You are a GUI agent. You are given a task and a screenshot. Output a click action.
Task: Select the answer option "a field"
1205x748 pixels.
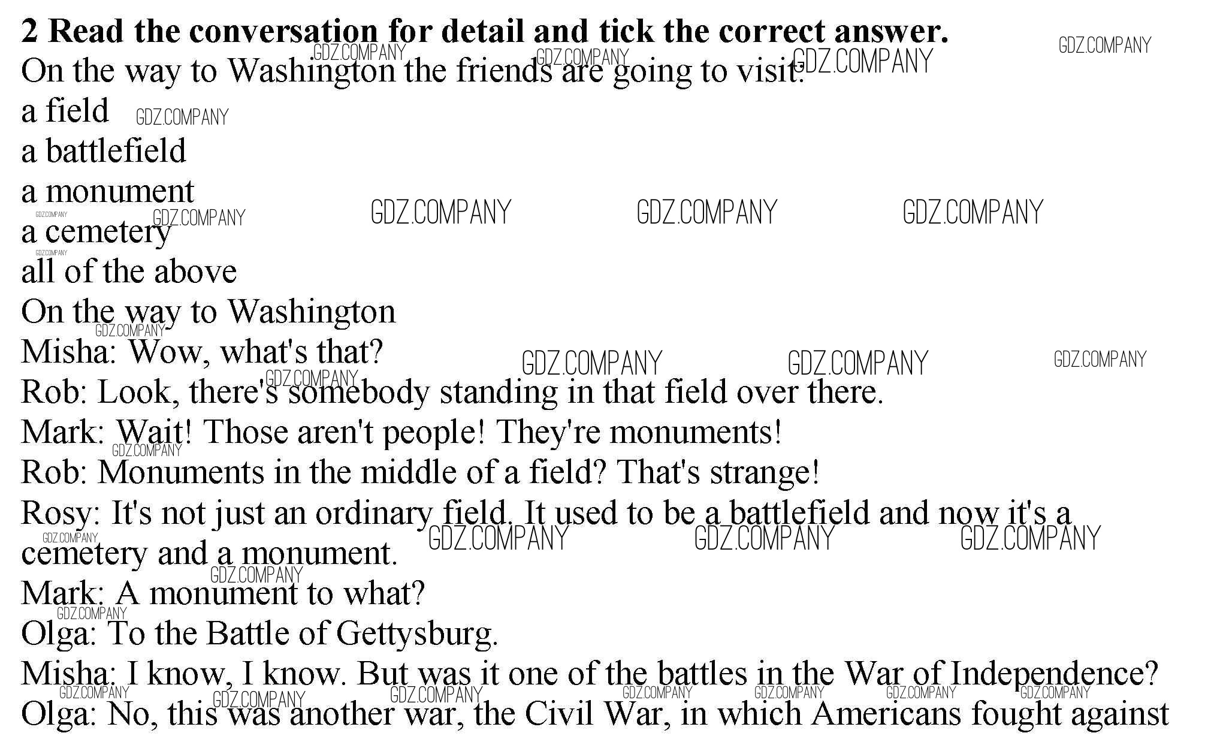tap(65, 111)
